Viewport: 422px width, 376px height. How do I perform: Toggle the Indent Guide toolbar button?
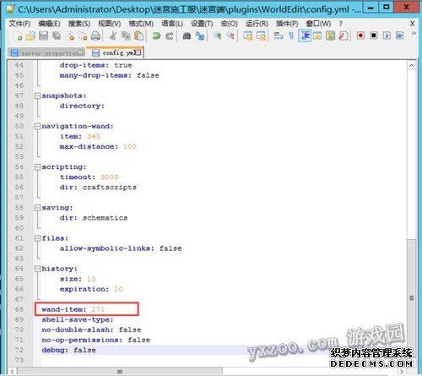click(305, 35)
